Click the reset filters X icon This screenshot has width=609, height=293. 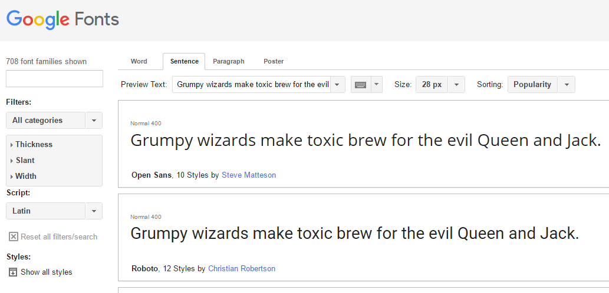(13, 237)
